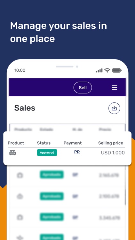The image size is (135, 240).
Task: Open the hamburger menu
Action: (x=114, y=88)
